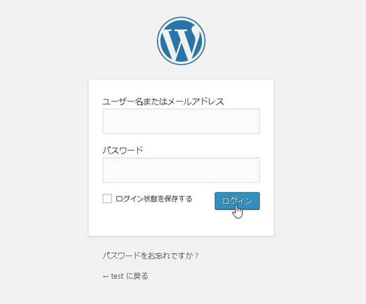Submit the form with the ログイン button
The width and height of the screenshot is (366, 304).
click(x=237, y=201)
